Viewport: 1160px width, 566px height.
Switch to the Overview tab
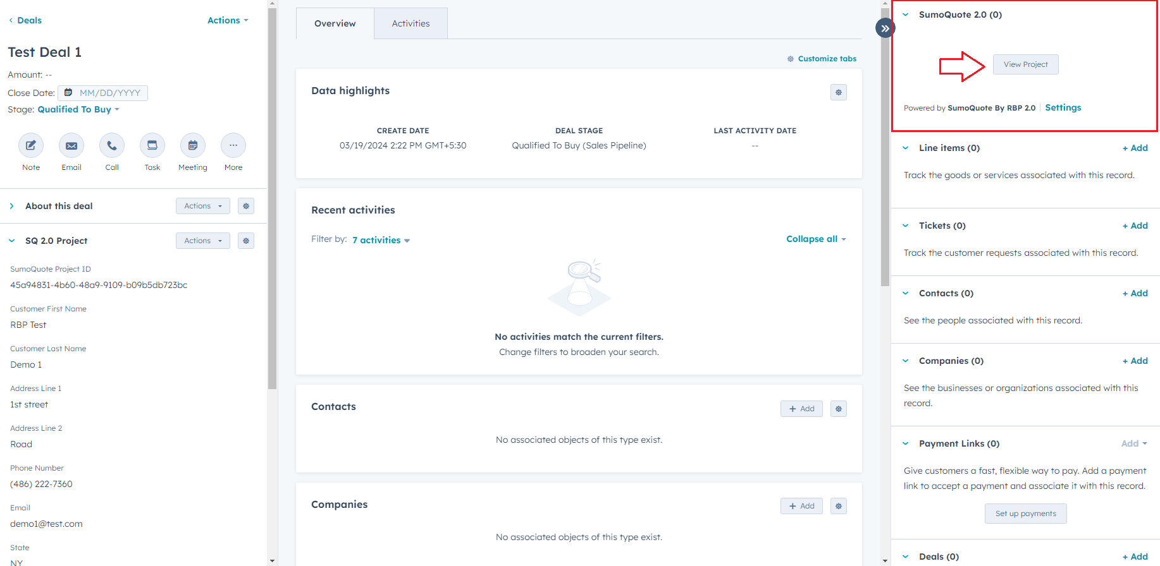point(335,23)
